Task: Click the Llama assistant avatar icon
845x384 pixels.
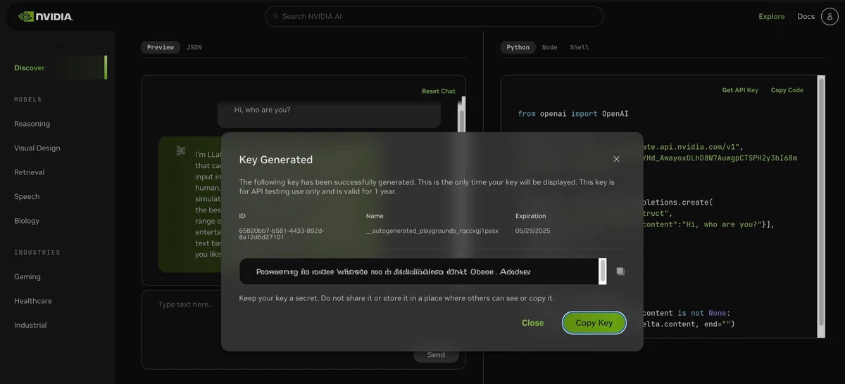Action: [x=181, y=151]
